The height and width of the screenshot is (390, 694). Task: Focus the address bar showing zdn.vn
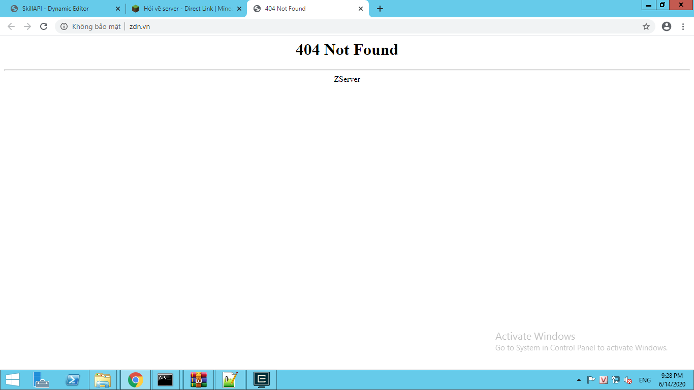pyautogui.click(x=356, y=26)
